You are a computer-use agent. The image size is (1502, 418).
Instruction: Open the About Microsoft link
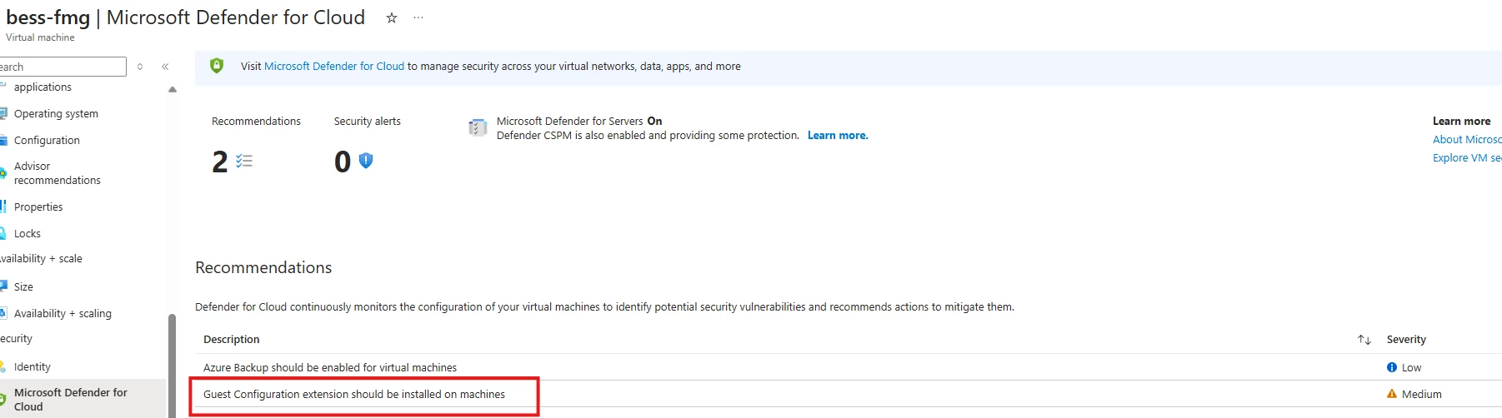1467,139
